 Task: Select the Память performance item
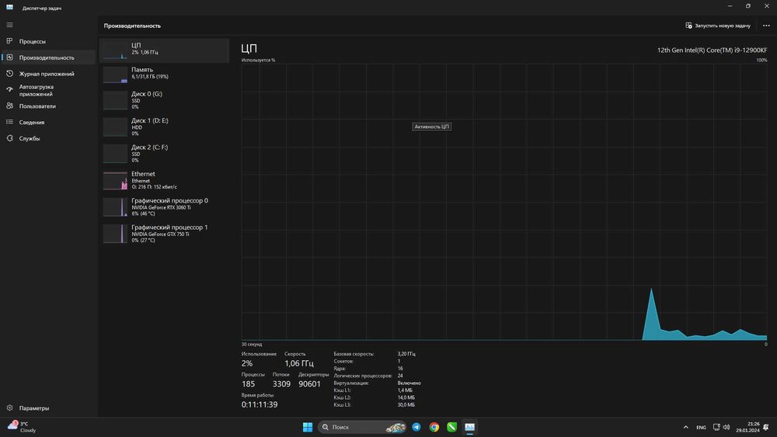click(x=164, y=73)
